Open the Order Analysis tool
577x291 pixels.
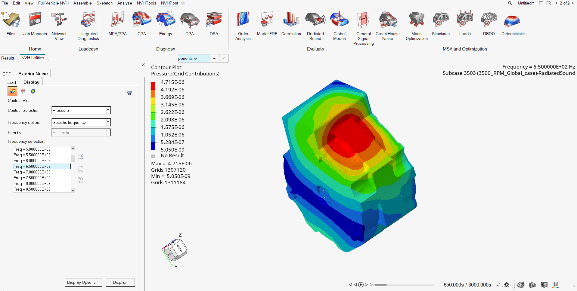tap(243, 26)
